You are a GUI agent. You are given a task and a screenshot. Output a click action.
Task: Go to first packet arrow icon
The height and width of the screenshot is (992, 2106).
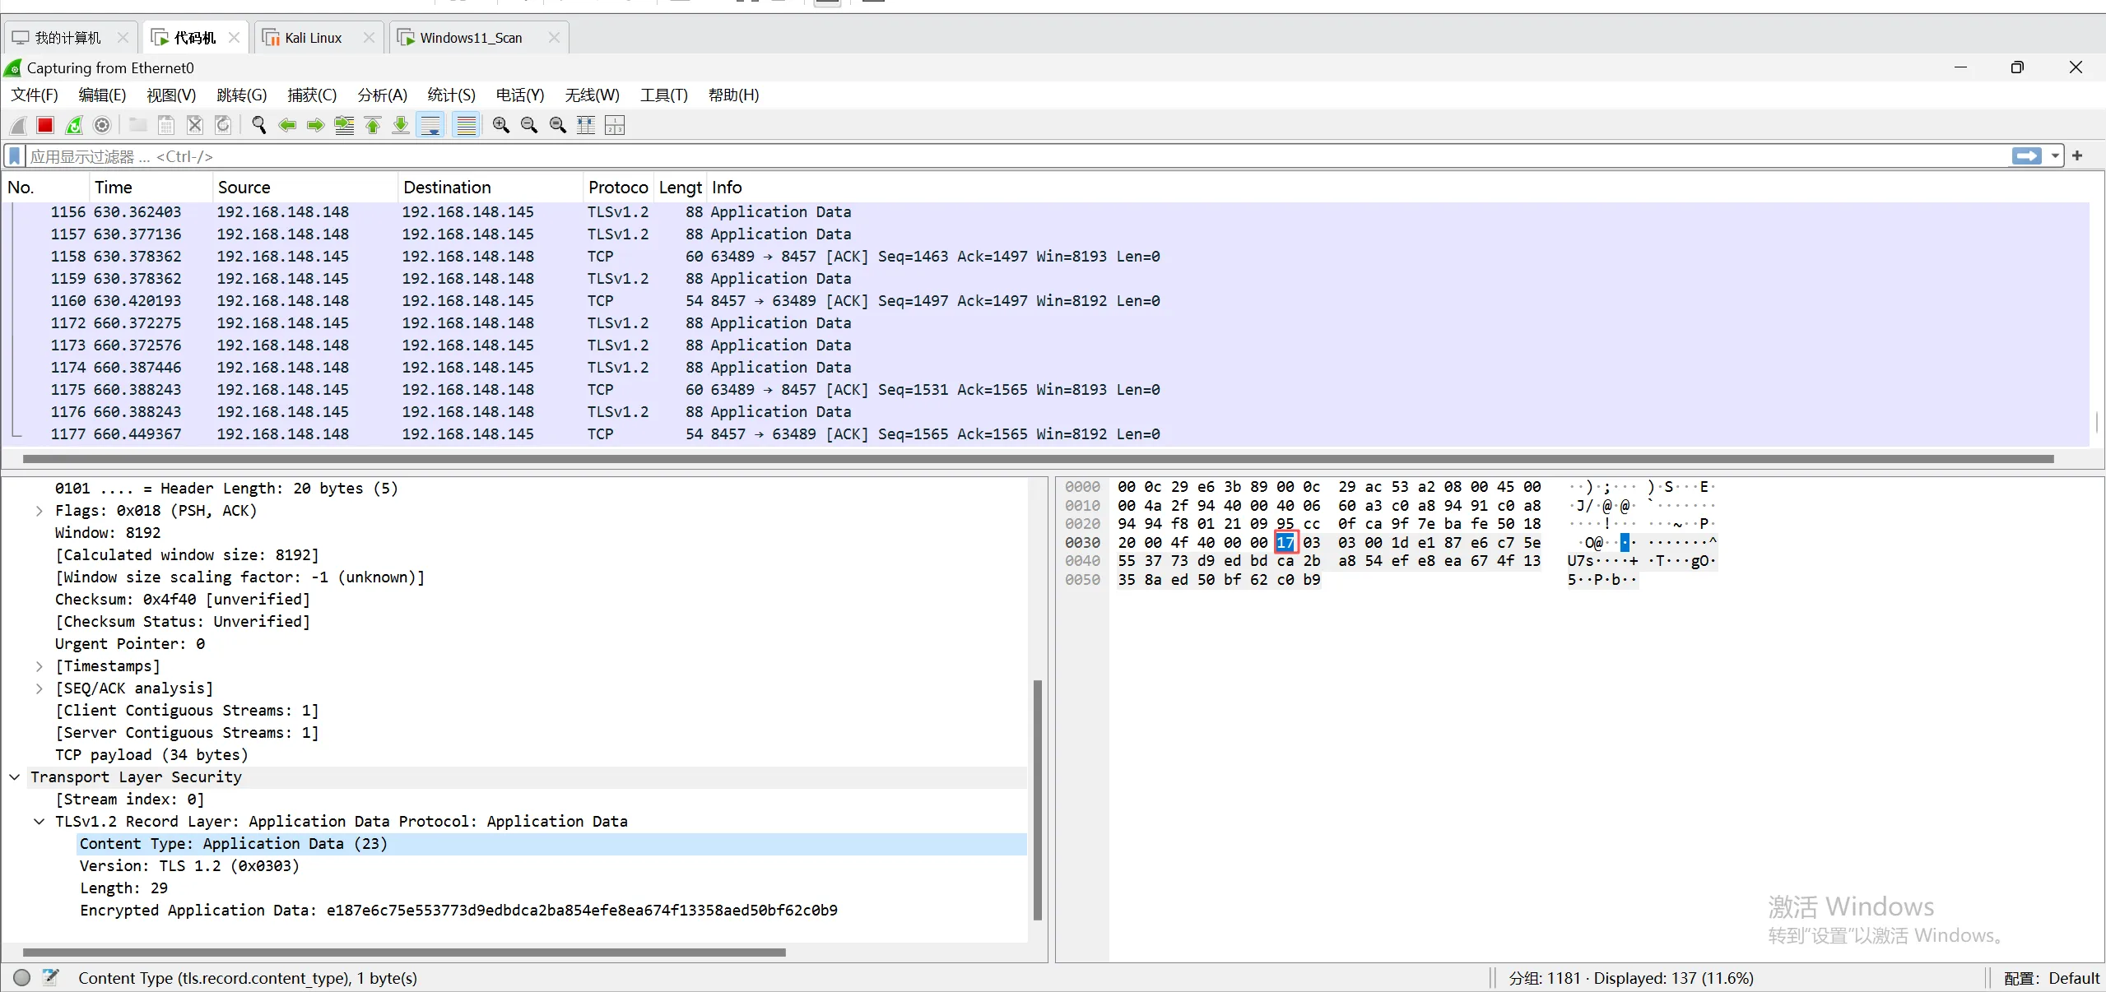pos(373,125)
